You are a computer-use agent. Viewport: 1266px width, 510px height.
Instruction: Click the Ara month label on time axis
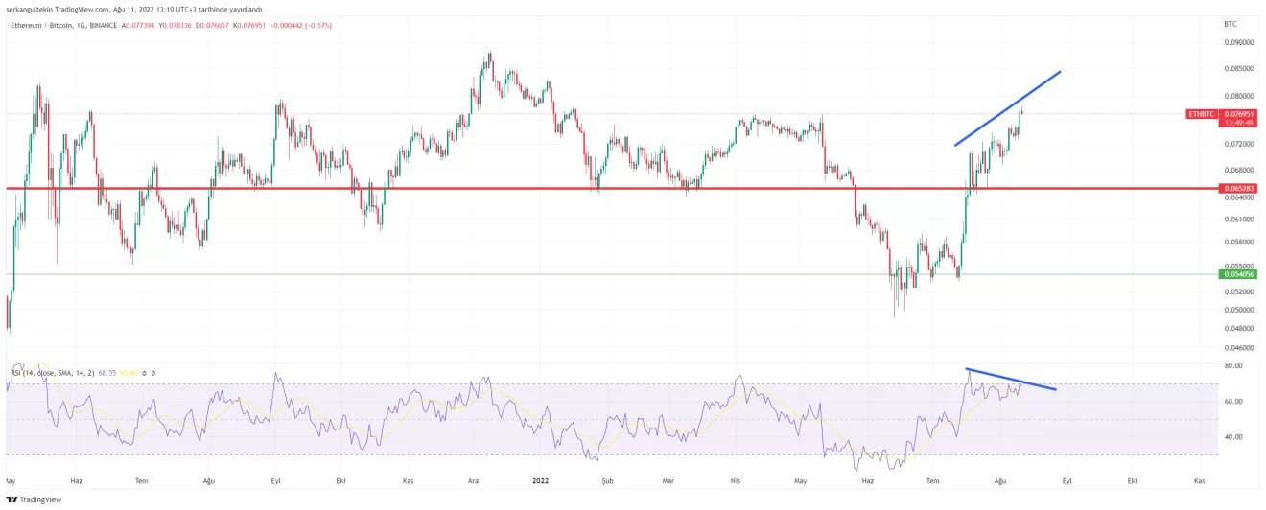pyautogui.click(x=474, y=479)
